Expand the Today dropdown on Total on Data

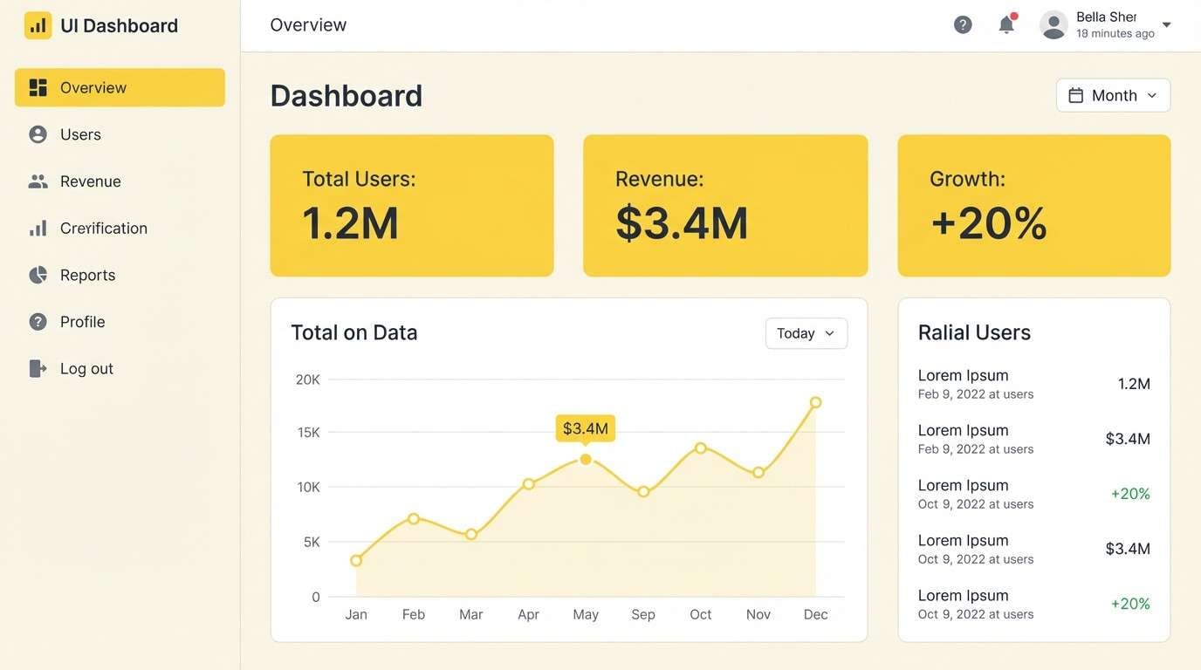click(x=805, y=332)
